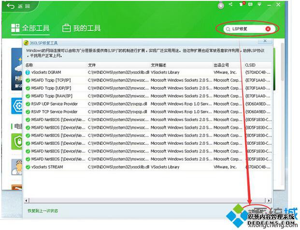Click the doctor avatar tool icon behind dialog

pos(17,167)
